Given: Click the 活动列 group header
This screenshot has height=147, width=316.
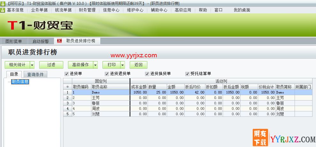Looking at the screenshot, I should point(221,81).
